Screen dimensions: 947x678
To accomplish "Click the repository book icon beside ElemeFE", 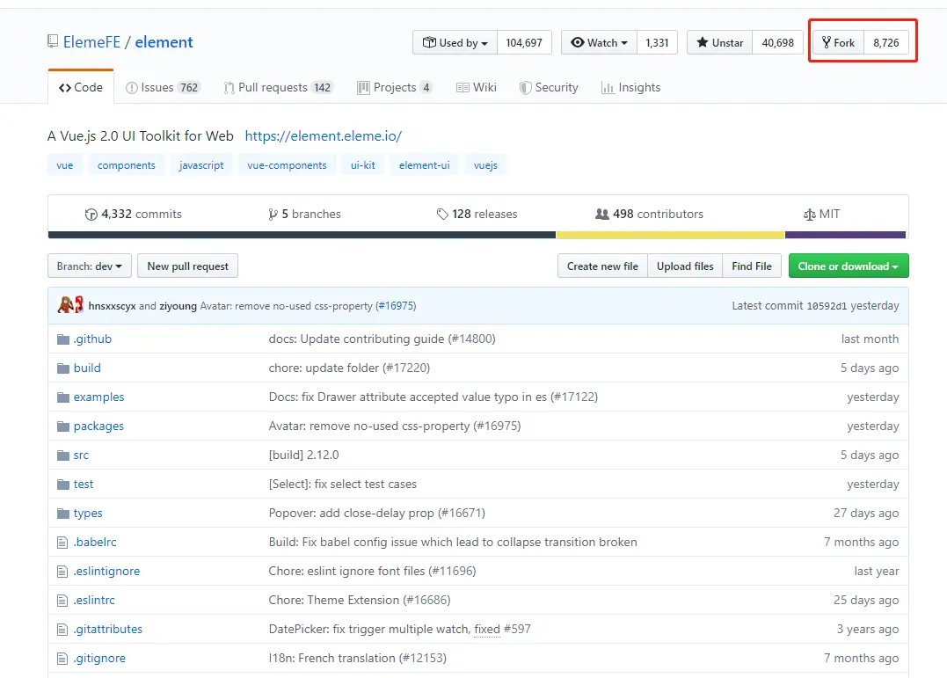I will (x=53, y=41).
